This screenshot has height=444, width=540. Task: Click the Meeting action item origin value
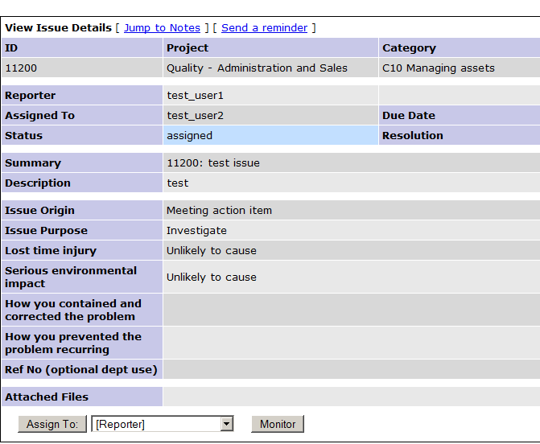coord(219,211)
